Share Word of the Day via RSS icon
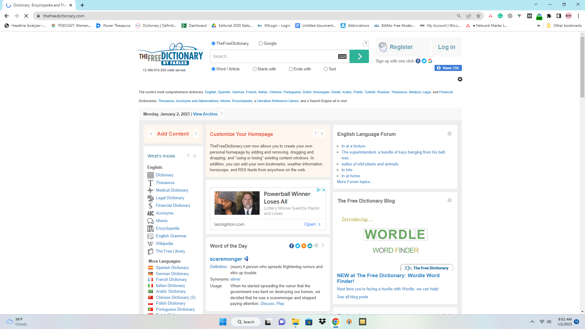585x329 pixels. (304, 246)
